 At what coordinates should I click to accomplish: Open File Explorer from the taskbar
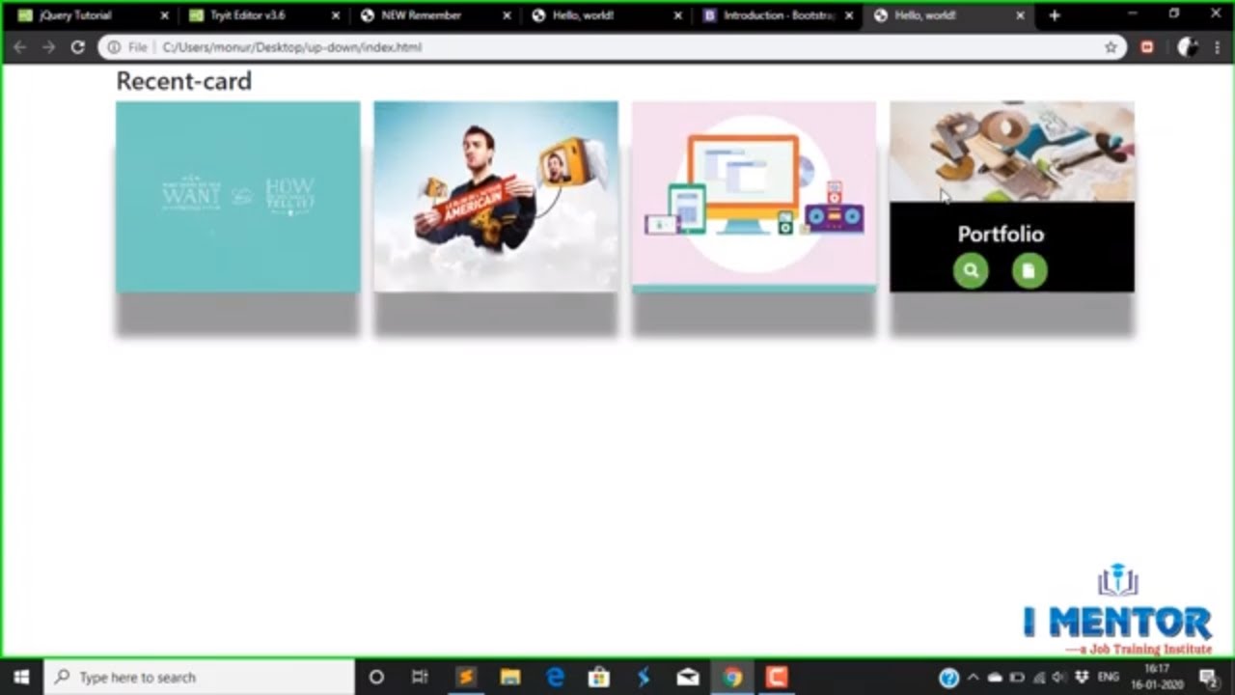pos(510,677)
